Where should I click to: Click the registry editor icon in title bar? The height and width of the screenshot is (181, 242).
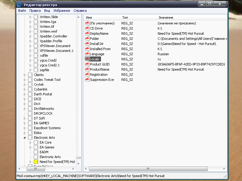click(x=19, y=5)
